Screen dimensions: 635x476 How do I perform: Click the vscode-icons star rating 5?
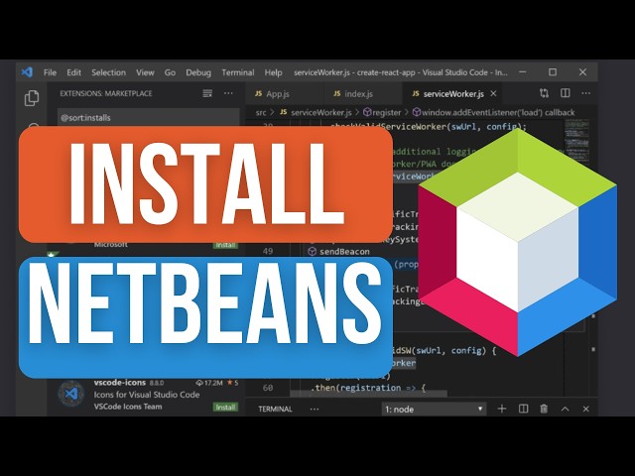click(232, 383)
